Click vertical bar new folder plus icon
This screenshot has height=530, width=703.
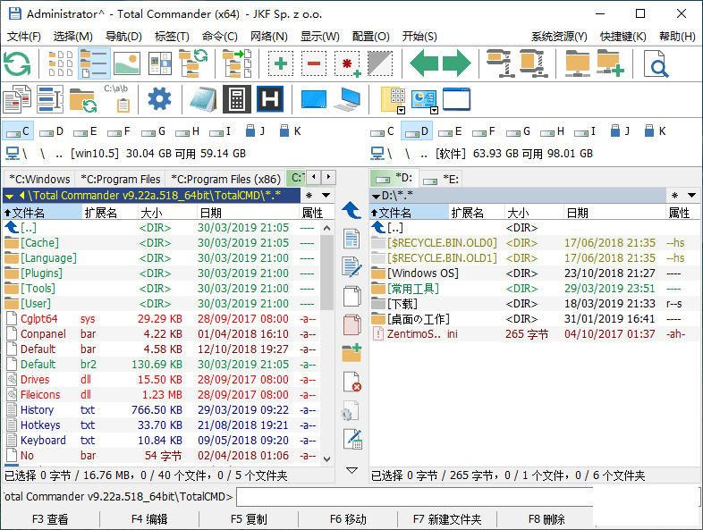click(351, 352)
